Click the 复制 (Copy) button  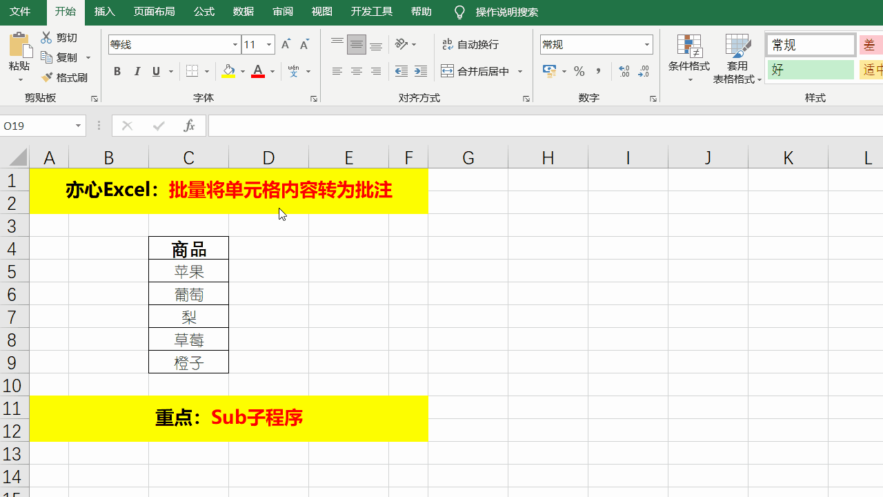59,57
